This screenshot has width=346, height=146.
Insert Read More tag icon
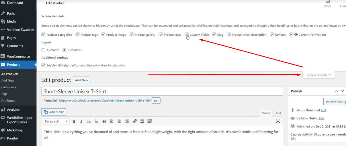click(x=142, y=121)
